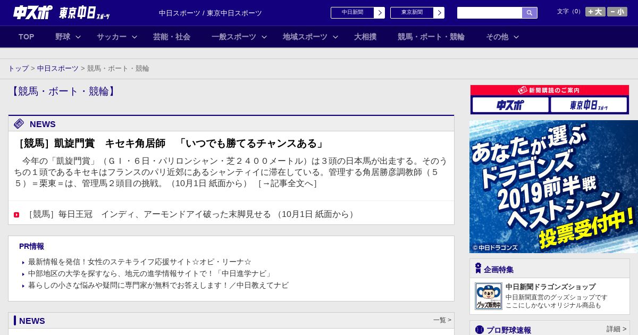The image size is (638, 335).
Task: Click the search magnifier button
Action: click(530, 13)
